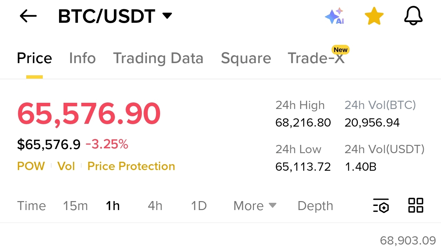Toggle the yellow favorite star
This screenshot has width=441, height=248.
(374, 16)
